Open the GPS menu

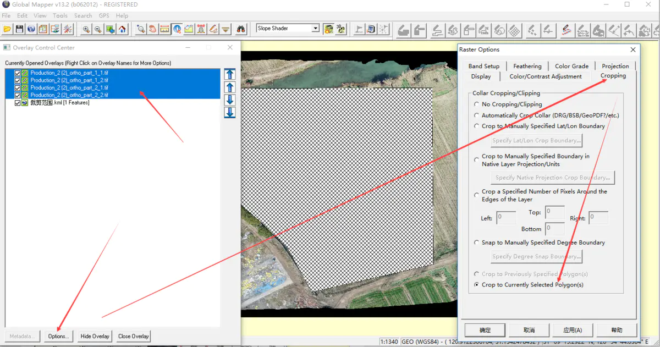[x=104, y=15]
